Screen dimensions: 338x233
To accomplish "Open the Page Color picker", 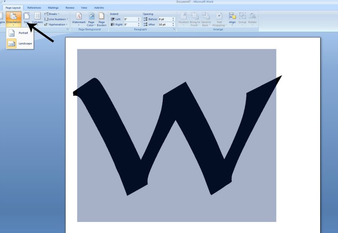I will point(91,19).
